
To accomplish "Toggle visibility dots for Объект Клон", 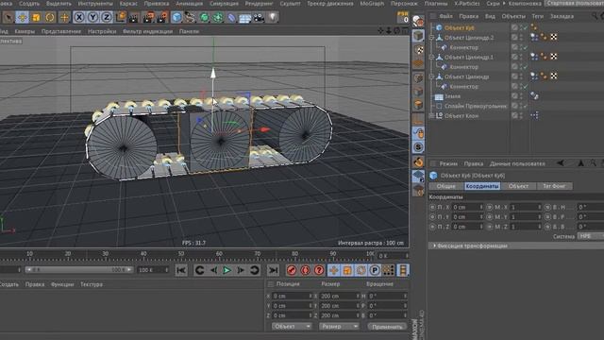I will point(521,115).
